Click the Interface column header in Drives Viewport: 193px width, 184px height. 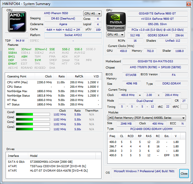point(17,156)
